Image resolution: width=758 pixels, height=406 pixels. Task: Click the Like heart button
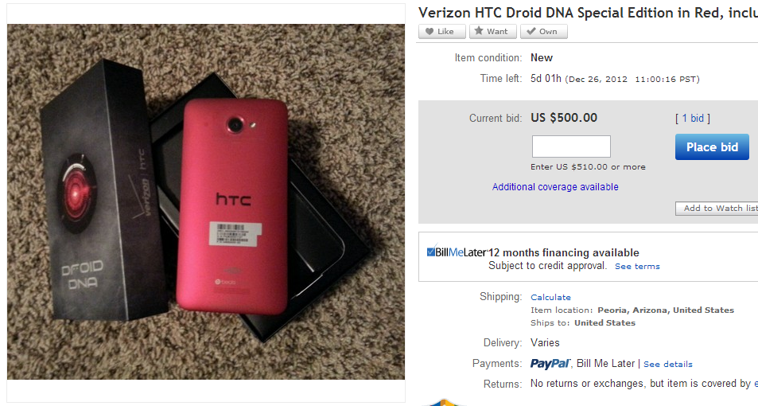[x=441, y=32]
